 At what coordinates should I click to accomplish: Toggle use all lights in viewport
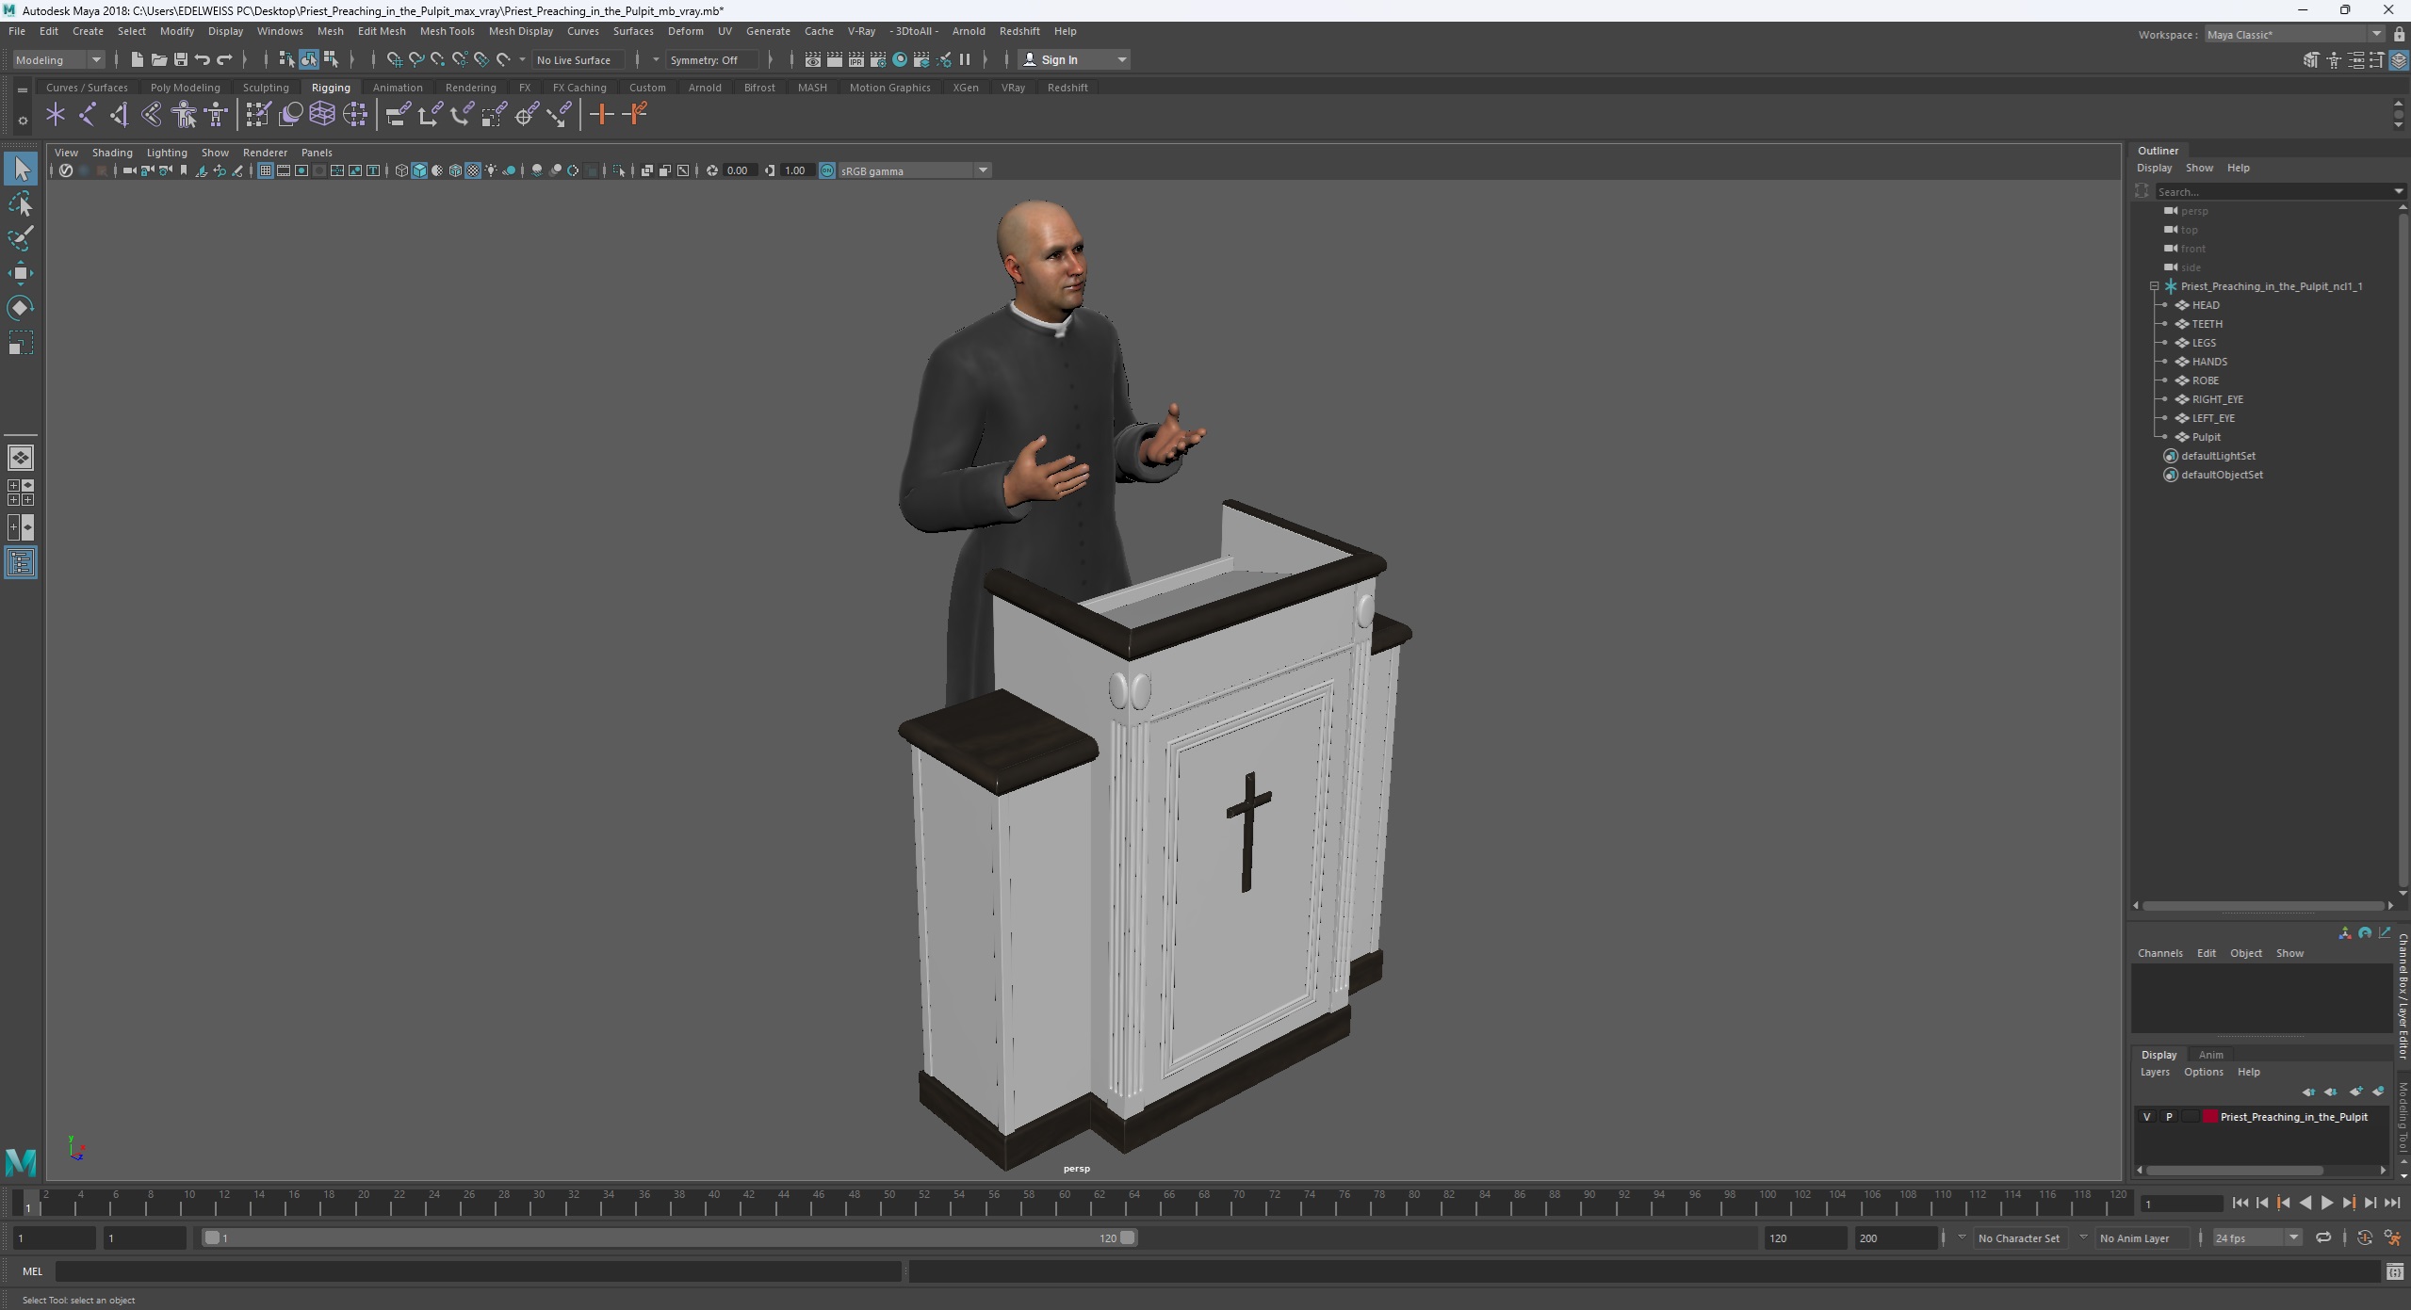pyautogui.click(x=491, y=170)
